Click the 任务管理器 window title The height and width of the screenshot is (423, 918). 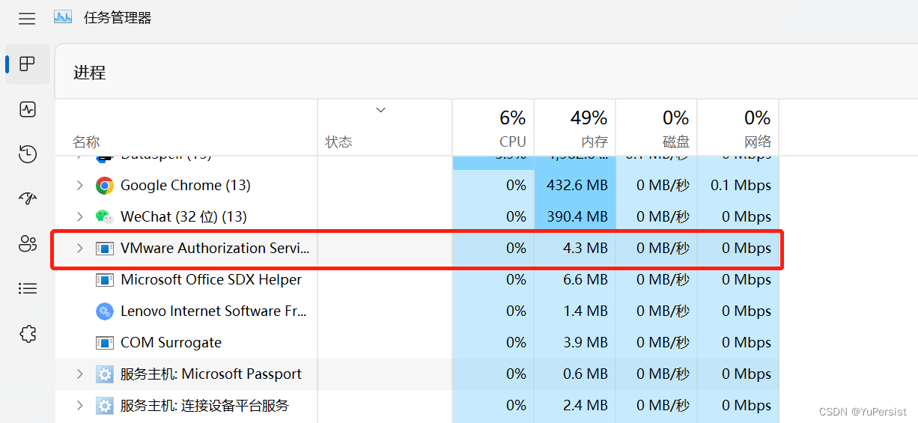[118, 18]
